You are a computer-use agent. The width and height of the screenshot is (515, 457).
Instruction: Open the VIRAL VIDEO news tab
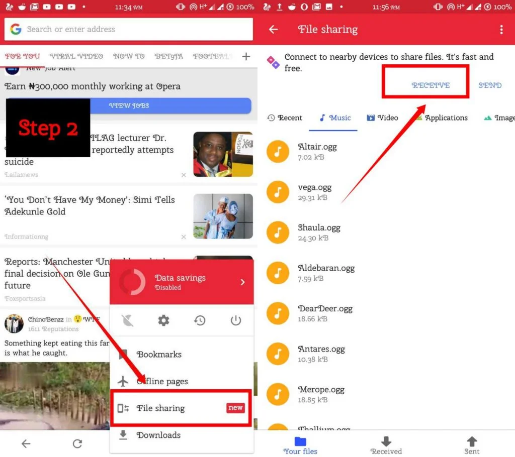coord(76,56)
